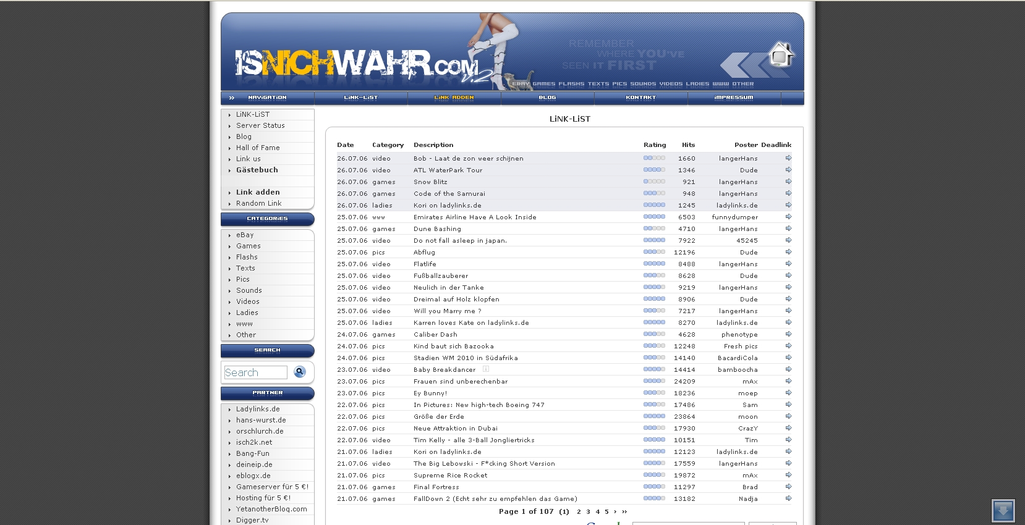The width and height of the screenshot is (1025, 525).
Task: Click rating dots for Dune Bashing
Action: click(x=654, y=229)
